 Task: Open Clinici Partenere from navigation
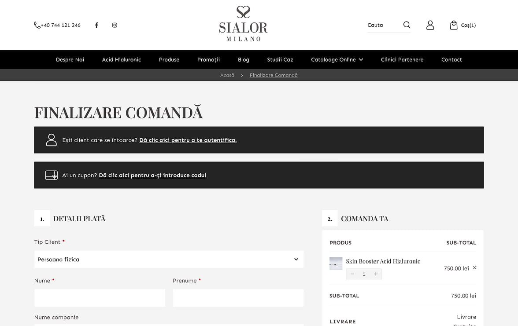402,60
